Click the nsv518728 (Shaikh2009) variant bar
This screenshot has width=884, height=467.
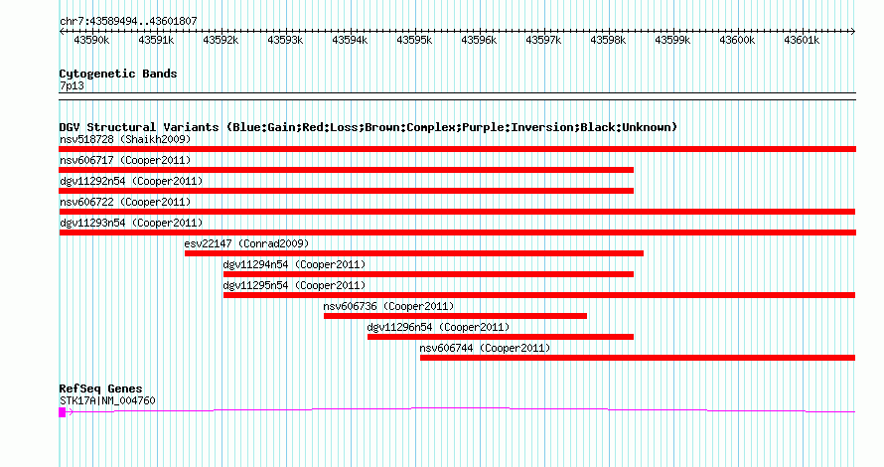(457, 149)
